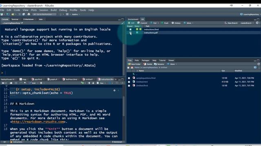
Task: Click the Knit button in editor toolbar
Action: (x=33, y=83)
